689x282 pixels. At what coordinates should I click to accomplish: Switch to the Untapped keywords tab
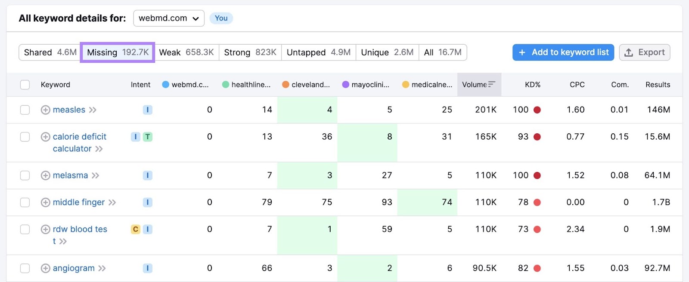click(318, 52)
